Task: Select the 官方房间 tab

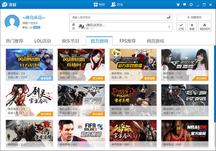Action: (99, 41)
